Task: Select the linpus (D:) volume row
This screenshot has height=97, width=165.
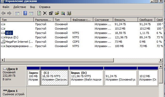Action: (82, 37)
